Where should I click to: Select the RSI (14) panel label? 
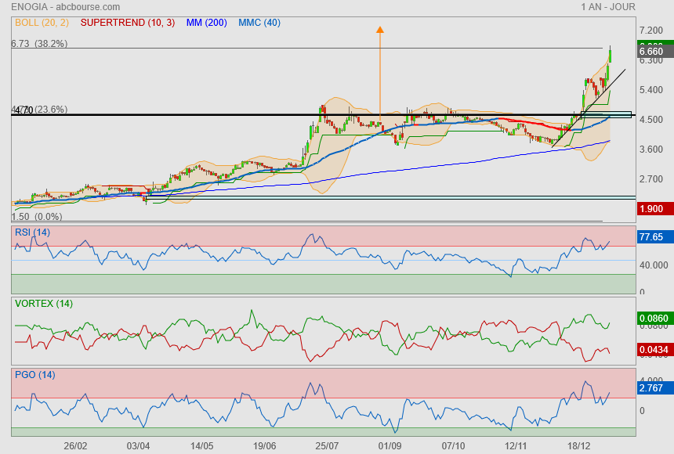click(x=33, y=232)
